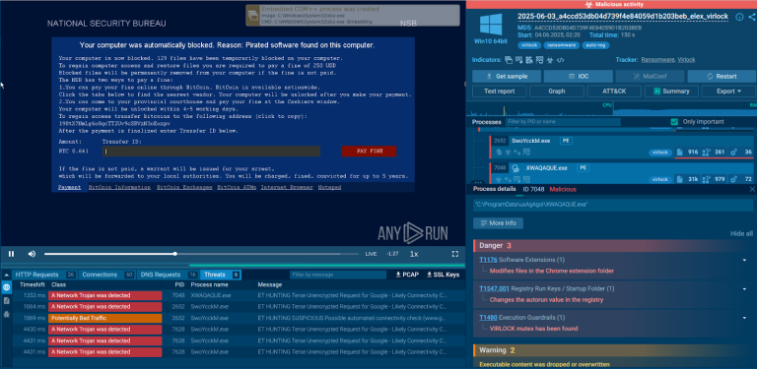The height and width of the screenshot is (369, 757).
Task: Open files view from left sidebar document icon
Action: tap(6, 300)
